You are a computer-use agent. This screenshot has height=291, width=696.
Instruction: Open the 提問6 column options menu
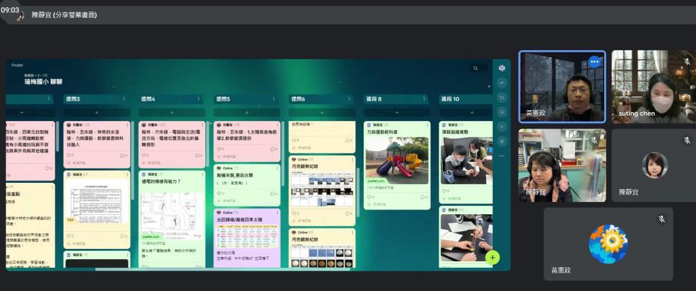point(352,99)
